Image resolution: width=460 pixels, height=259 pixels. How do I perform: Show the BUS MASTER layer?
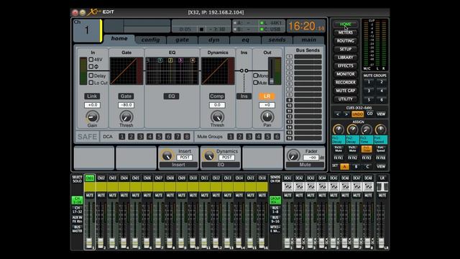click(77, 229)
